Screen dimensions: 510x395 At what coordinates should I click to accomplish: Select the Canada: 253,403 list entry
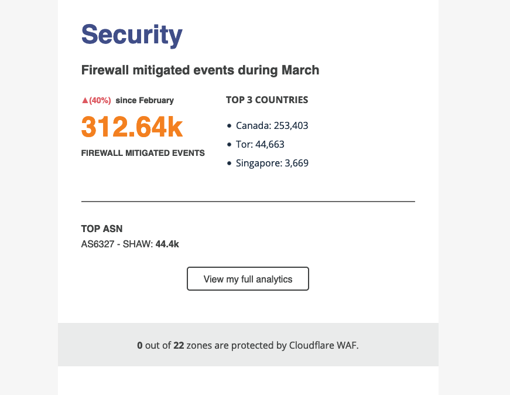(272, 125)
